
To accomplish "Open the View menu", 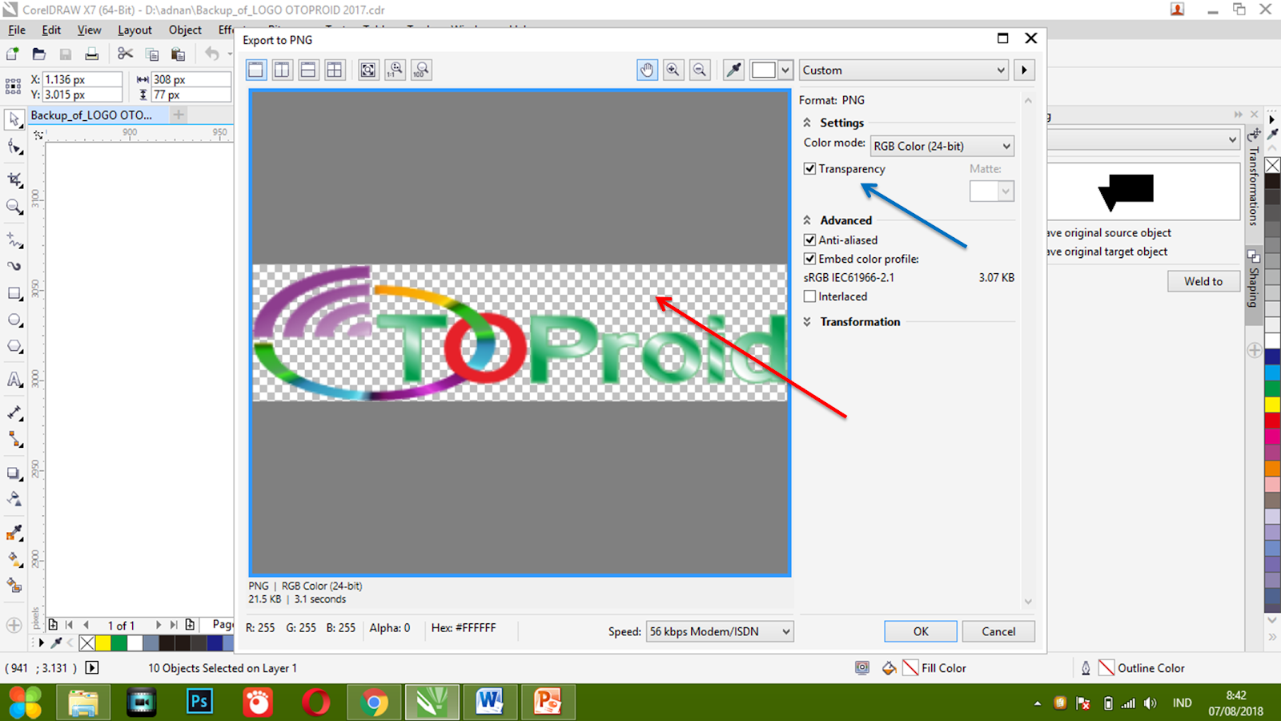I will coord(89,30).
